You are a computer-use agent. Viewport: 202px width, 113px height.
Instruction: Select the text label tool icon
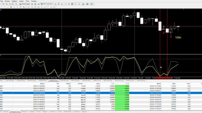(x=20, y=7)
